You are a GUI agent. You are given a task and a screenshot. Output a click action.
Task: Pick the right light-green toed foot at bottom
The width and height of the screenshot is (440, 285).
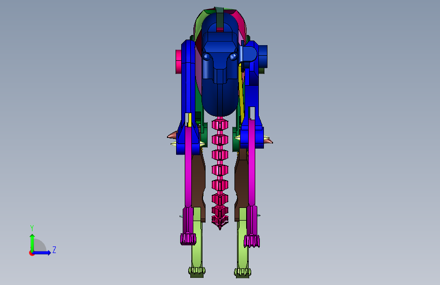point(243,272)
